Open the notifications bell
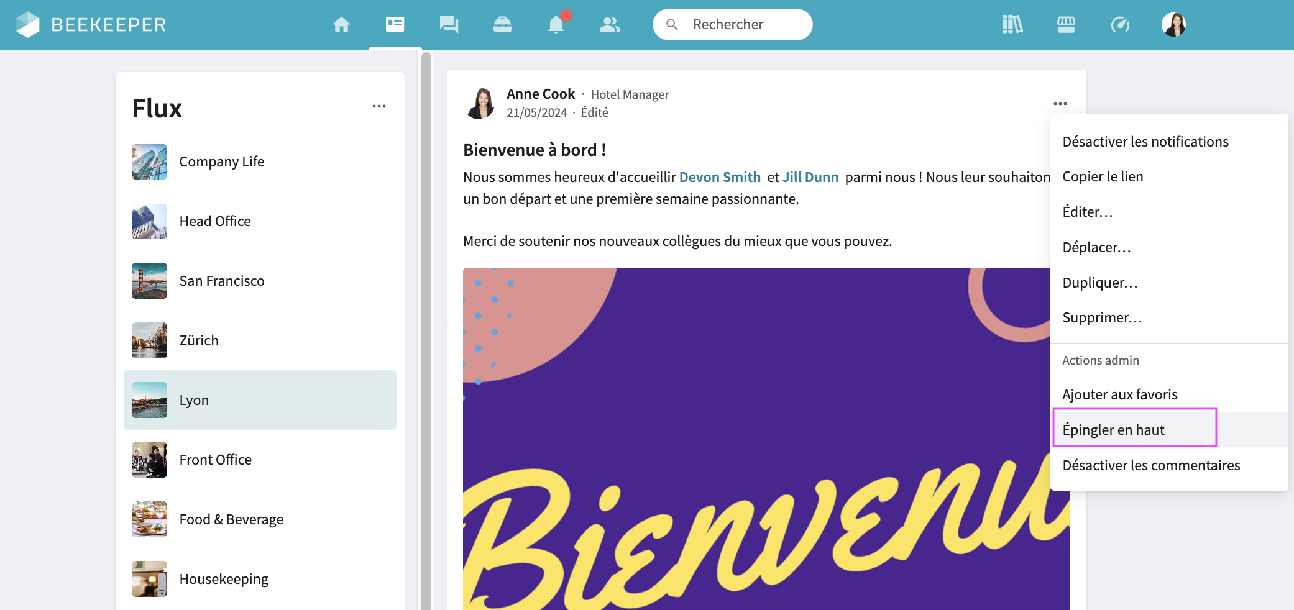 point(556,25)
